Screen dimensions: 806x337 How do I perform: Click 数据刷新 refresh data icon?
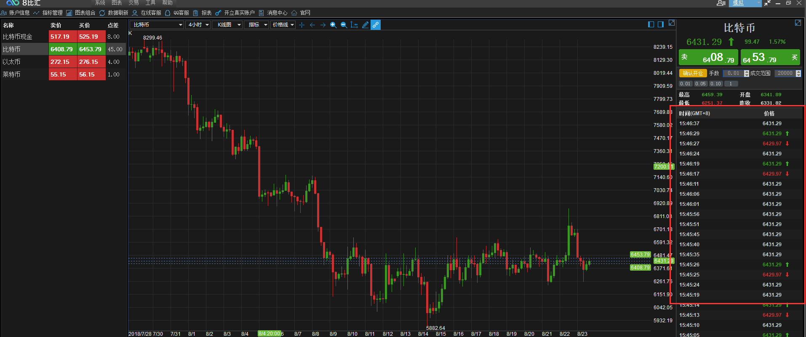[102, 13]
